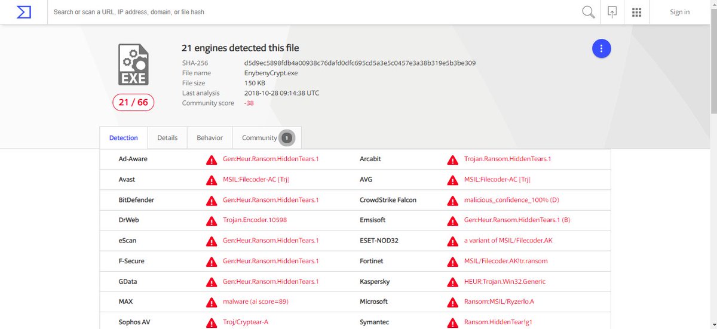
Task: Click the Community tab count badge
Action: (x=287, y=138)
